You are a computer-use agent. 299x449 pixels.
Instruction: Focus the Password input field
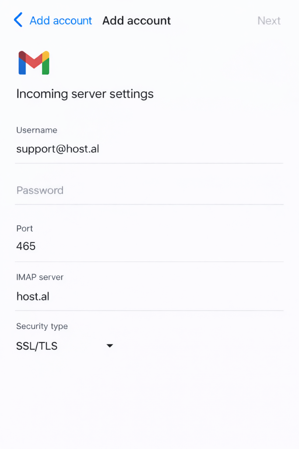point(149,190)
